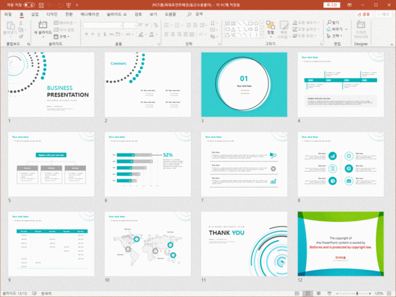Click the Design Ideas (디자인 아이디어) icon
The image size is (396, 297).
(361, 25)
